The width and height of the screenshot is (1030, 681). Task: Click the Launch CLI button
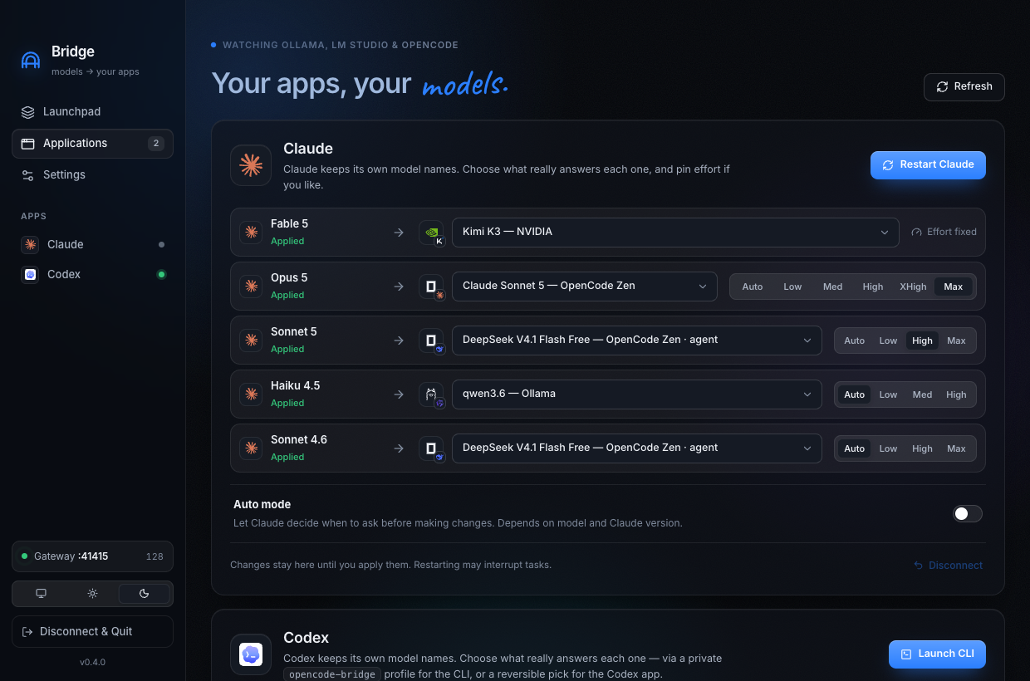point(937,654)
